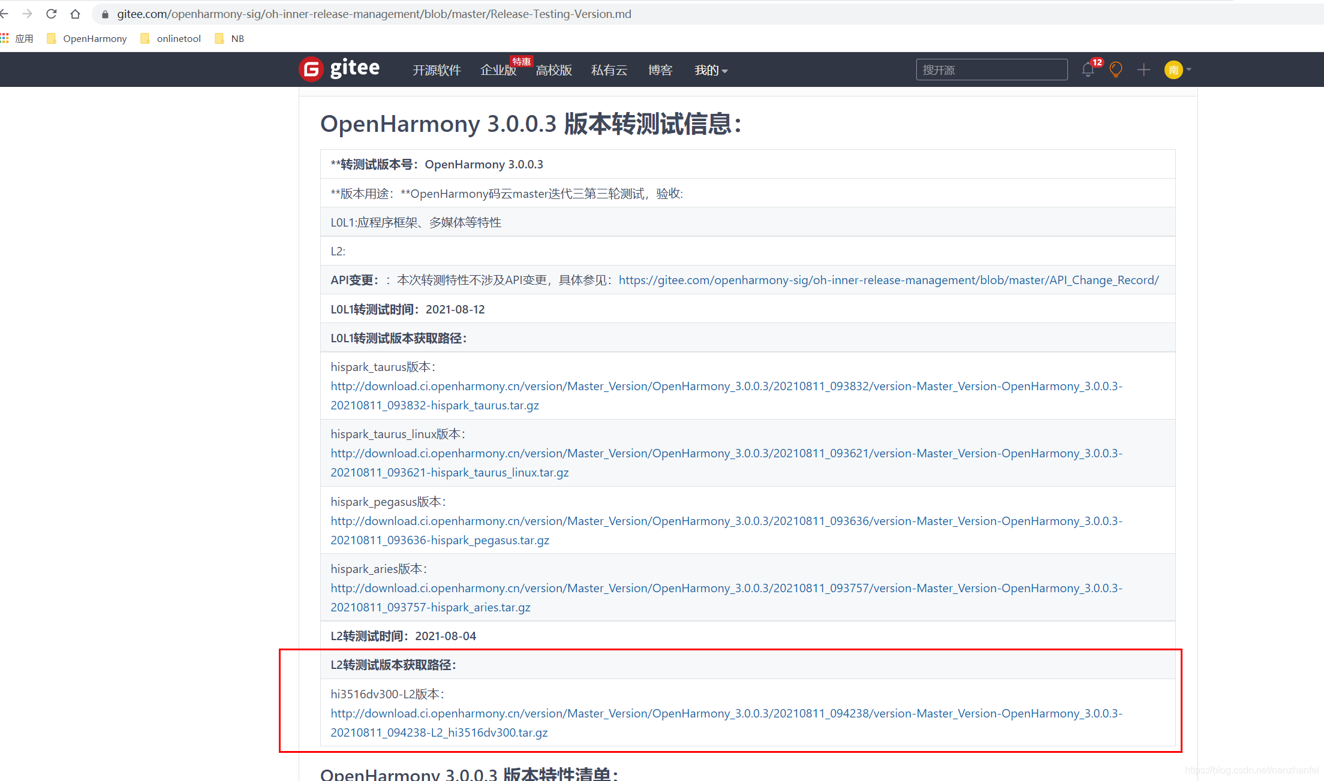This screenshot has height=781, width=1324.
Task: Click the browser address bar URL
Action: (374, 14)
